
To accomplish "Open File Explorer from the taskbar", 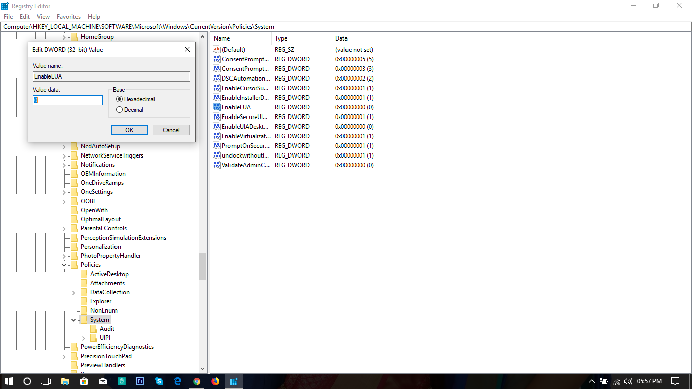I will [65, 381].
